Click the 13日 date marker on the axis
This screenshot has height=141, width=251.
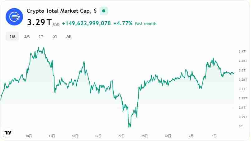pos(52,136)
